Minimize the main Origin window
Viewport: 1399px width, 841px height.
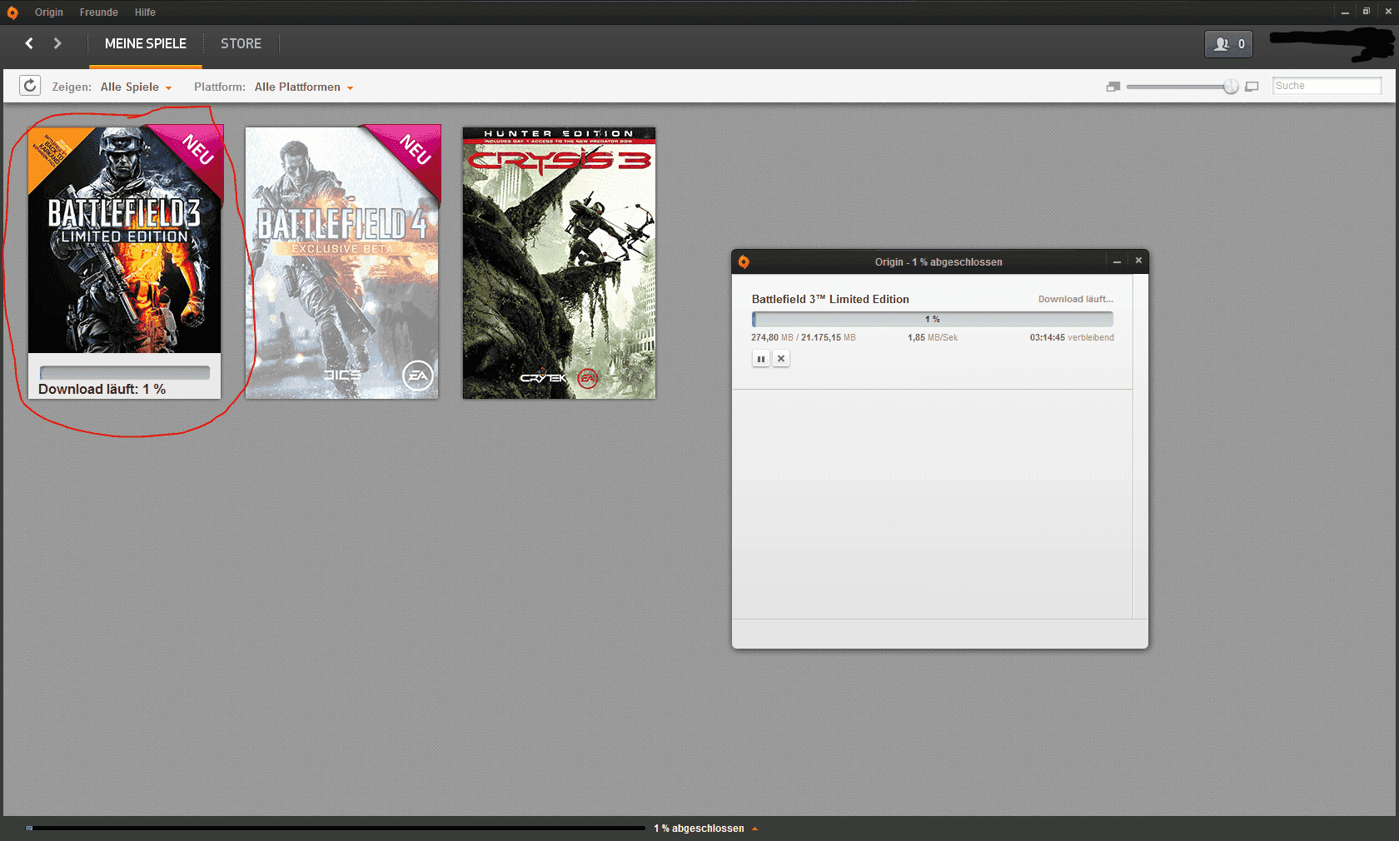pyautogui.click(x=1345, y=12)
